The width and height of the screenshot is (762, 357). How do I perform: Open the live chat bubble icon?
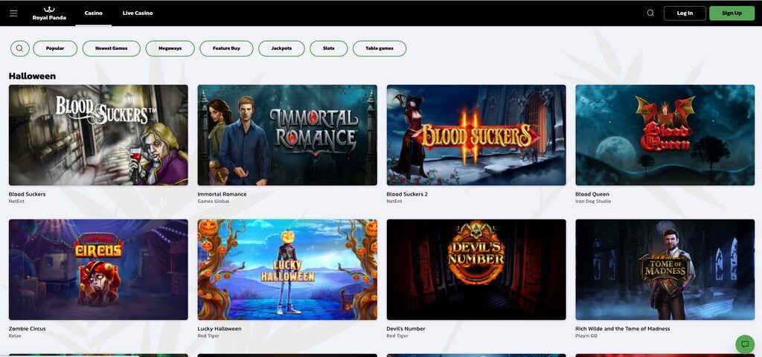tap(744, 344)
